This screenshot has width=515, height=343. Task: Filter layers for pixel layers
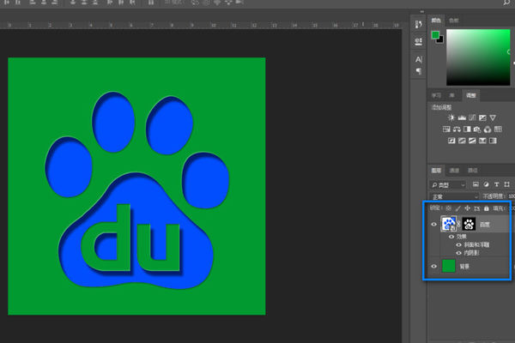[x=476, y=184]
